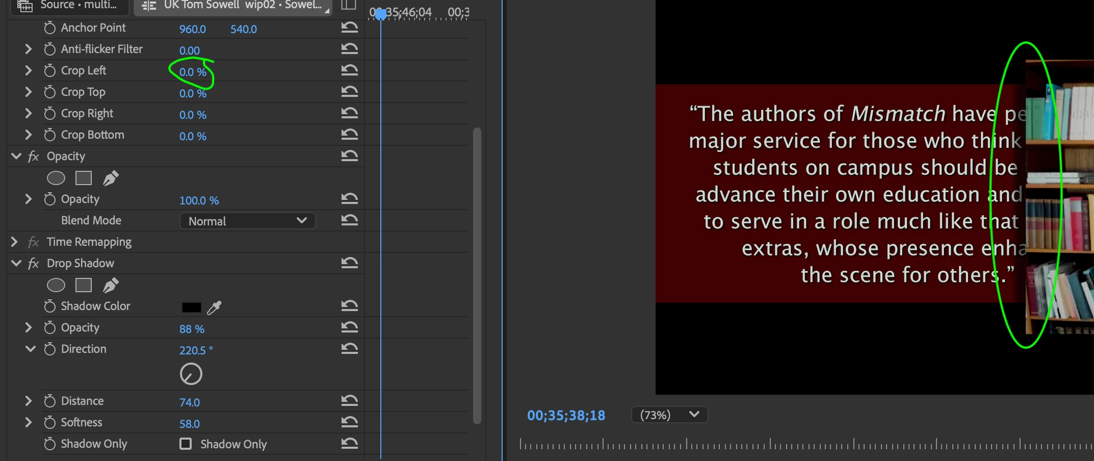Viewport: 1094px width, 461px height.
Task: Edit Opacity value 100.0 %
Action: point(199,200)
